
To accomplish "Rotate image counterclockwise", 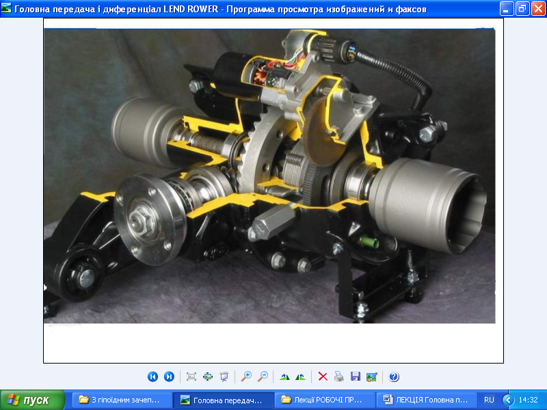I will pos(300,377).
